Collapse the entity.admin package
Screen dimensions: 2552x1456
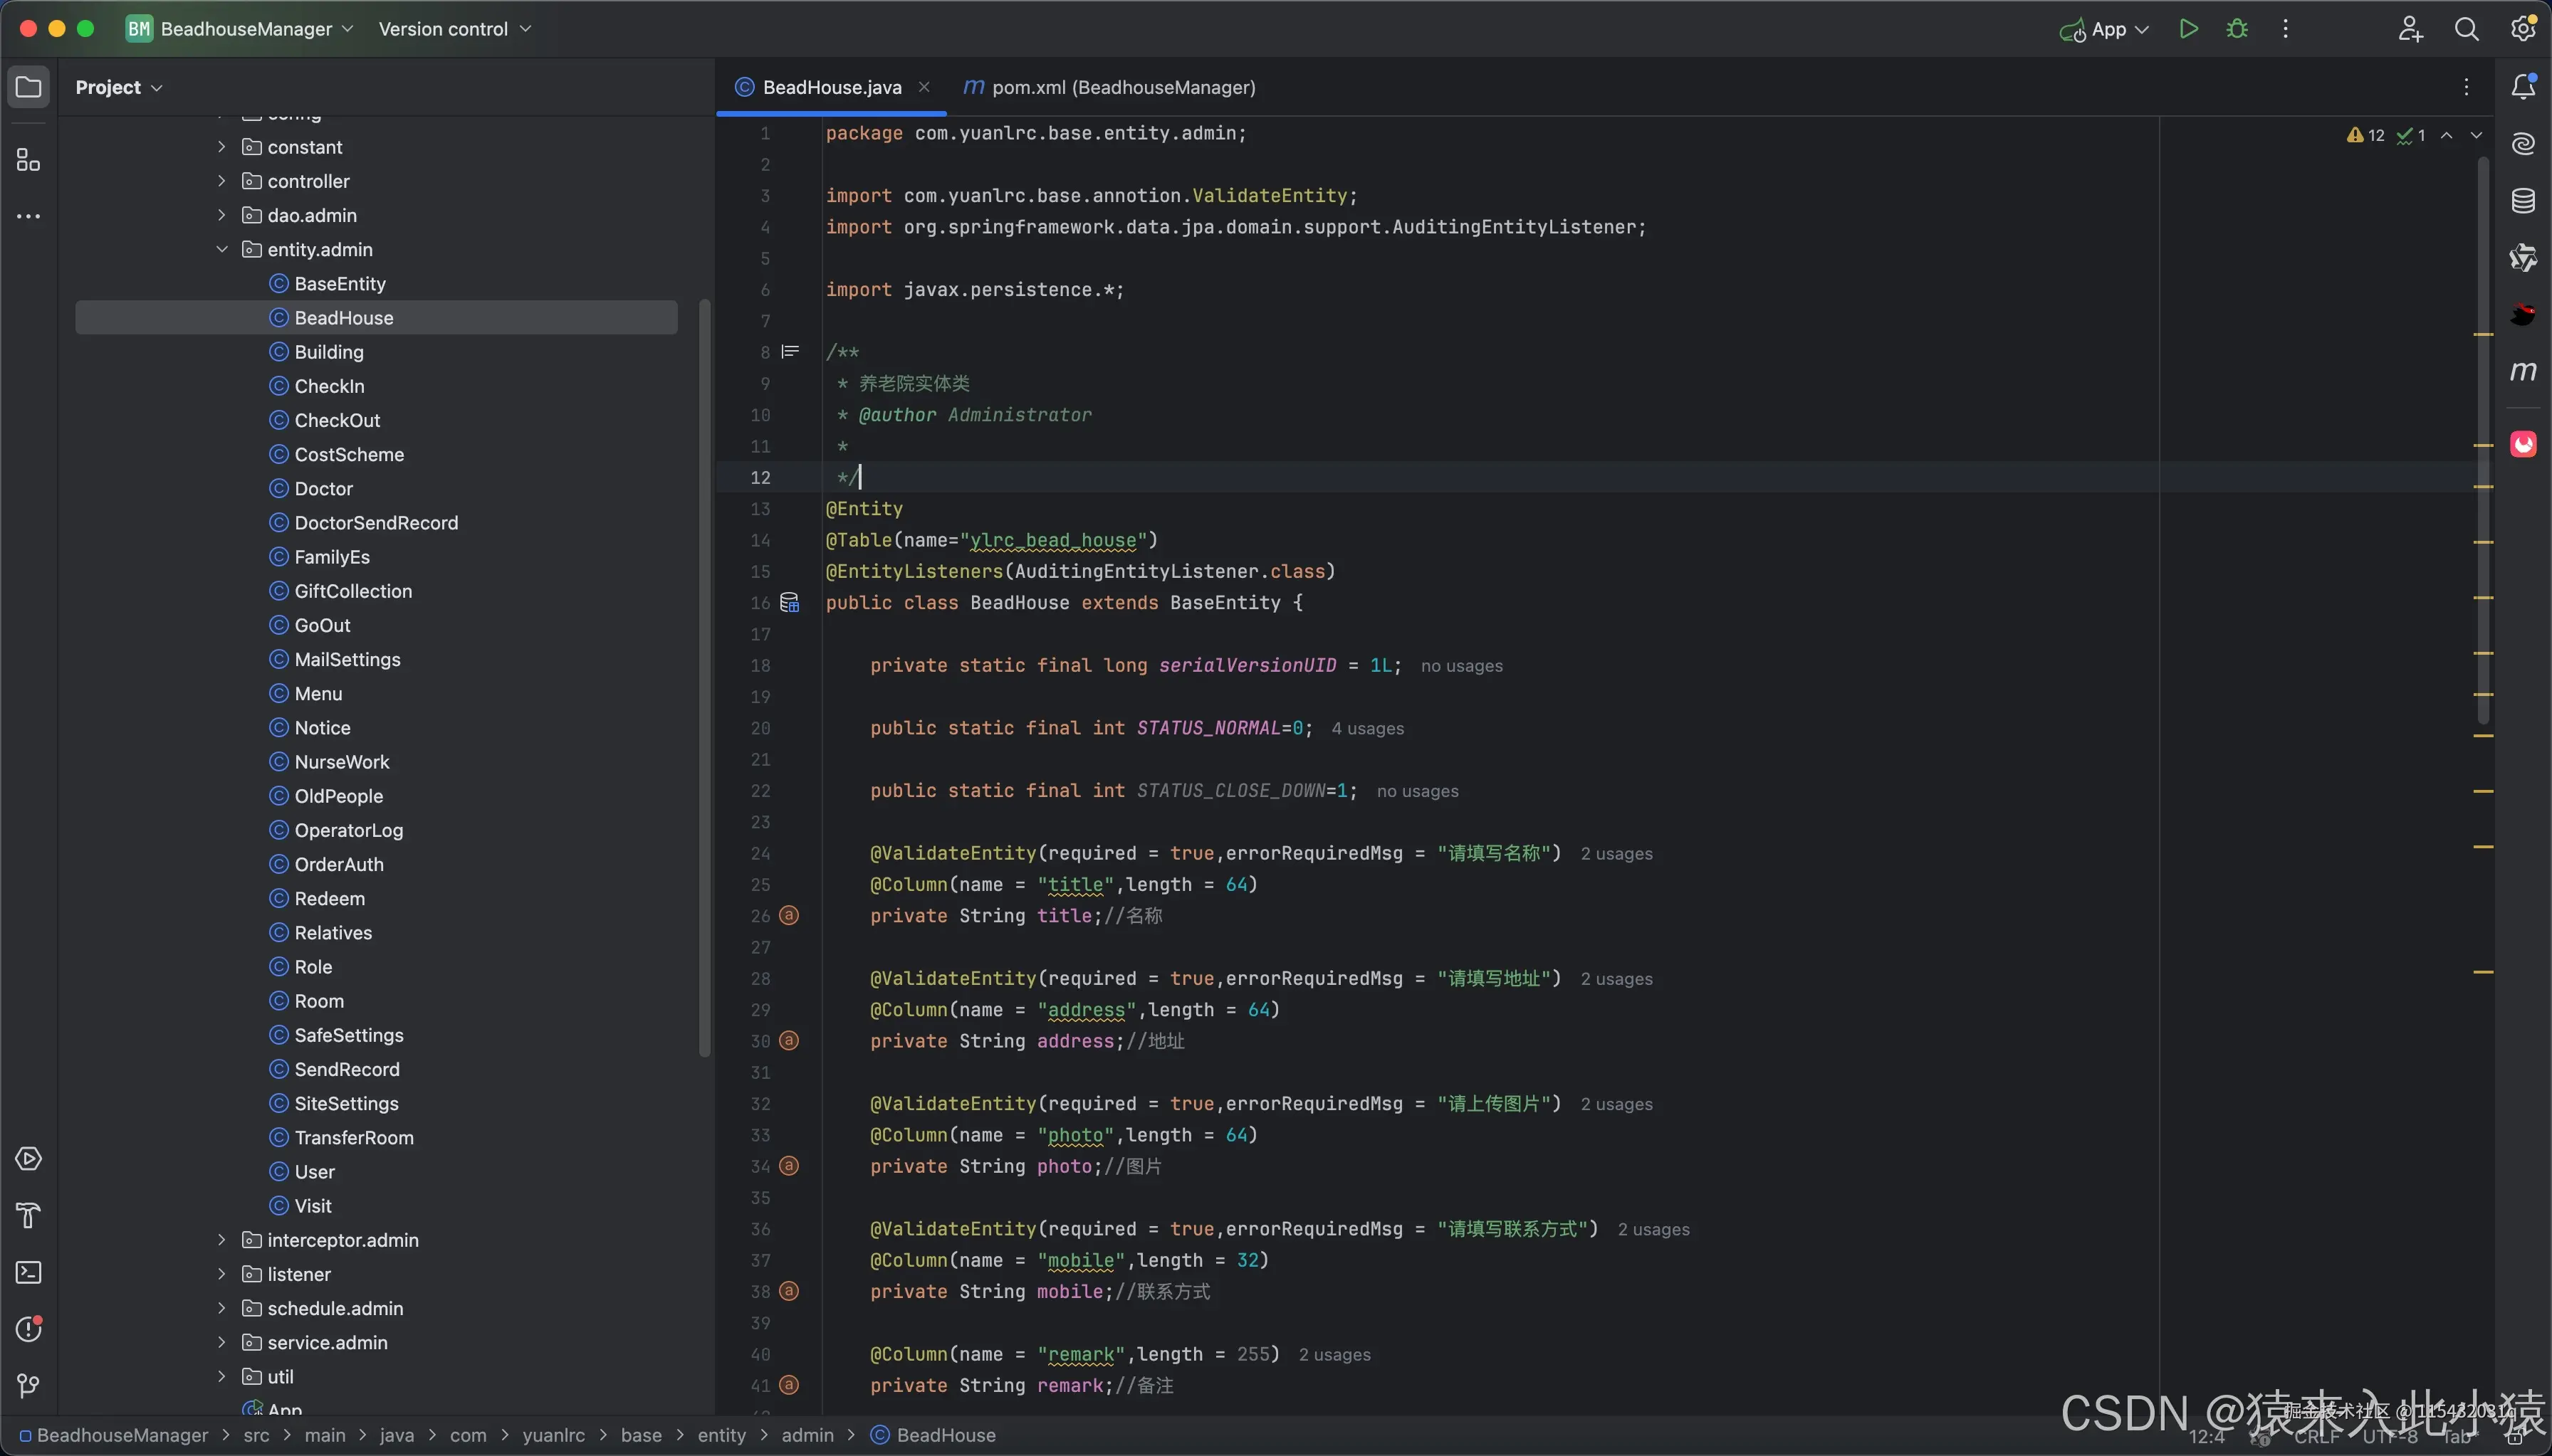tap(222, 249)
